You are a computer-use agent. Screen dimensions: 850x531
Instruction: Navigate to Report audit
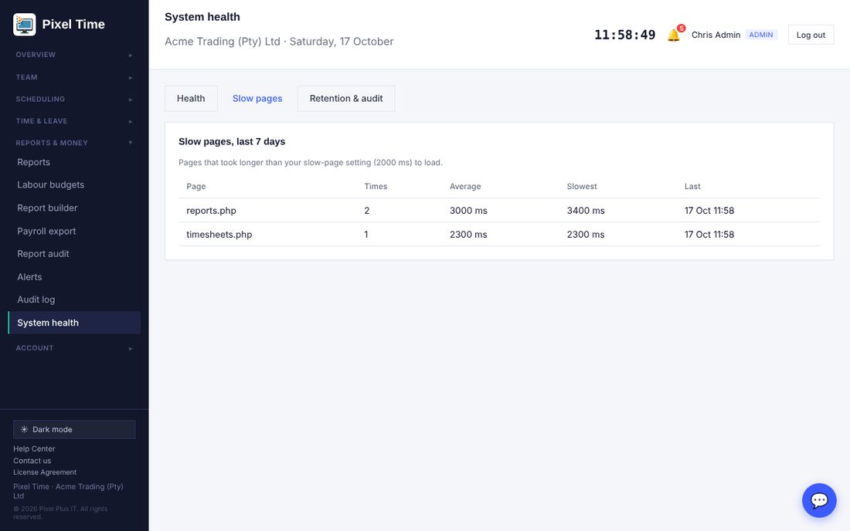(74, 254)
